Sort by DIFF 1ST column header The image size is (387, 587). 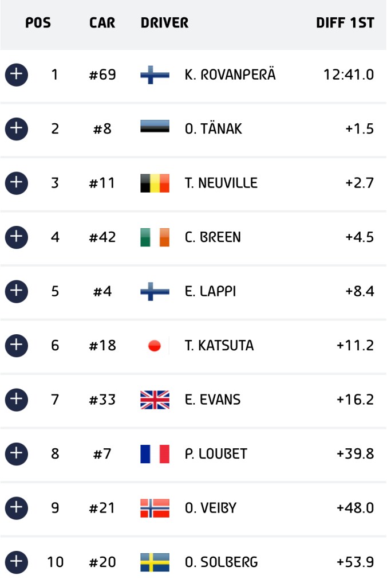coord(345,23)
